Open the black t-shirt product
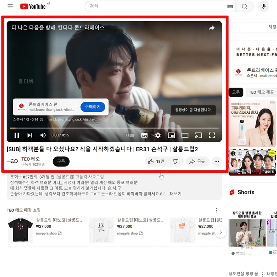 click(x=20, y=230)
